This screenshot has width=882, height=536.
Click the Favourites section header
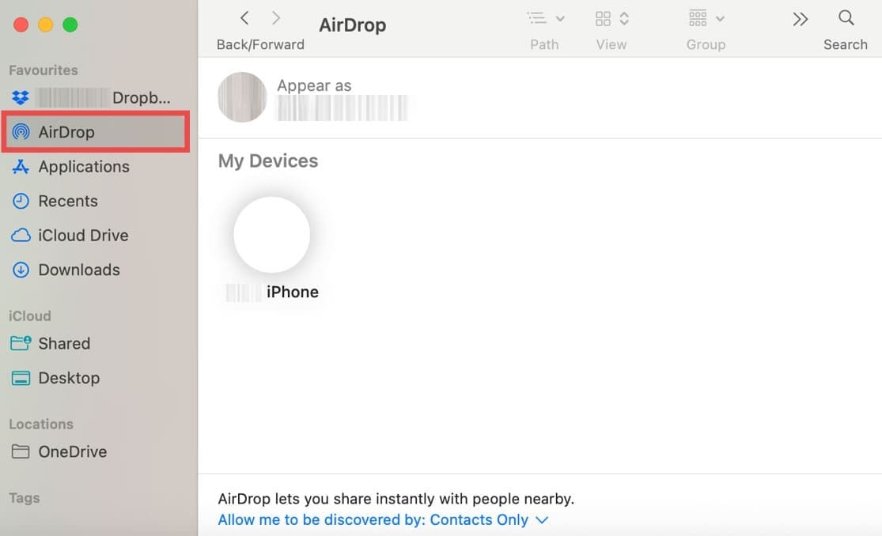pyautogui.click(x=44, y=70)
